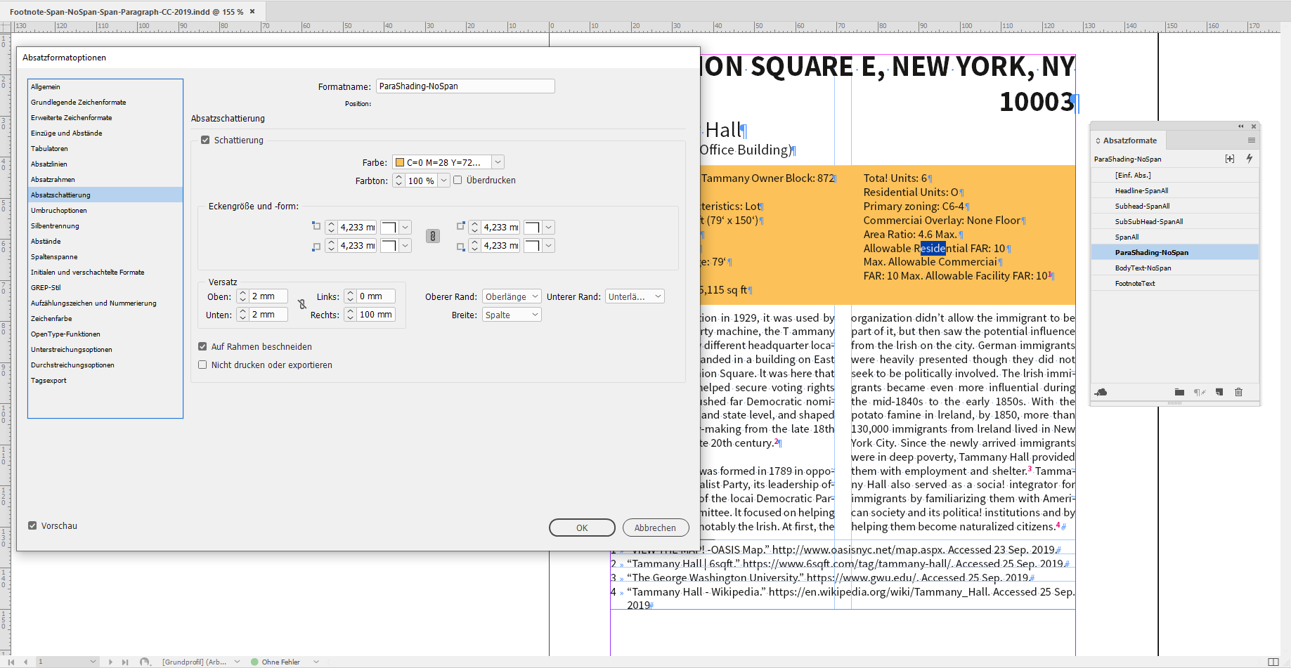1291x668 pixels.
Task: Confirm changes with the OK button
Action: click(x=582, y=527)
